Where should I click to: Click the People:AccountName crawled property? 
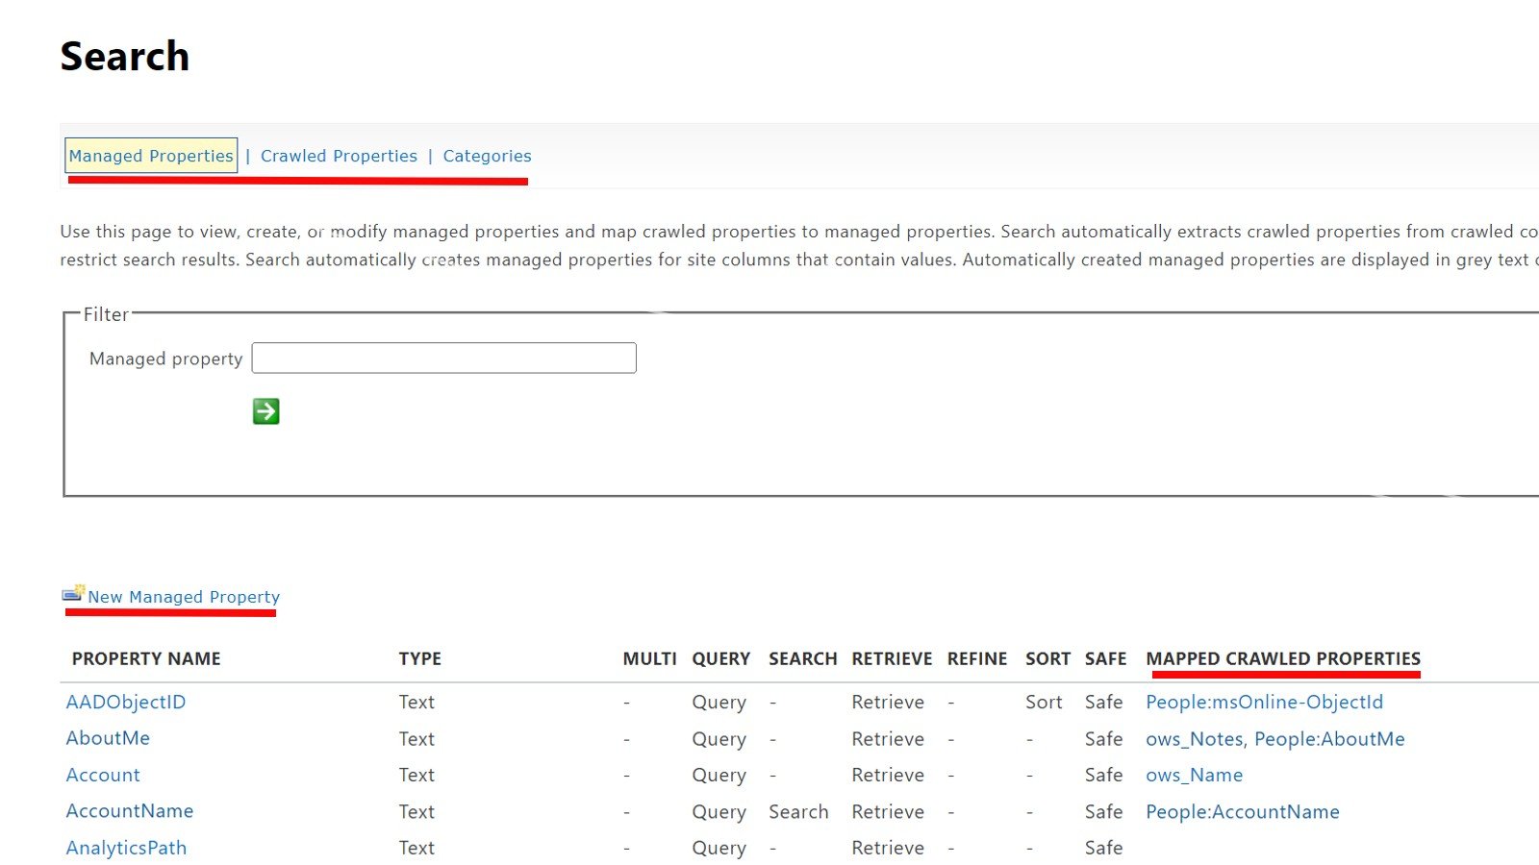1242,812
